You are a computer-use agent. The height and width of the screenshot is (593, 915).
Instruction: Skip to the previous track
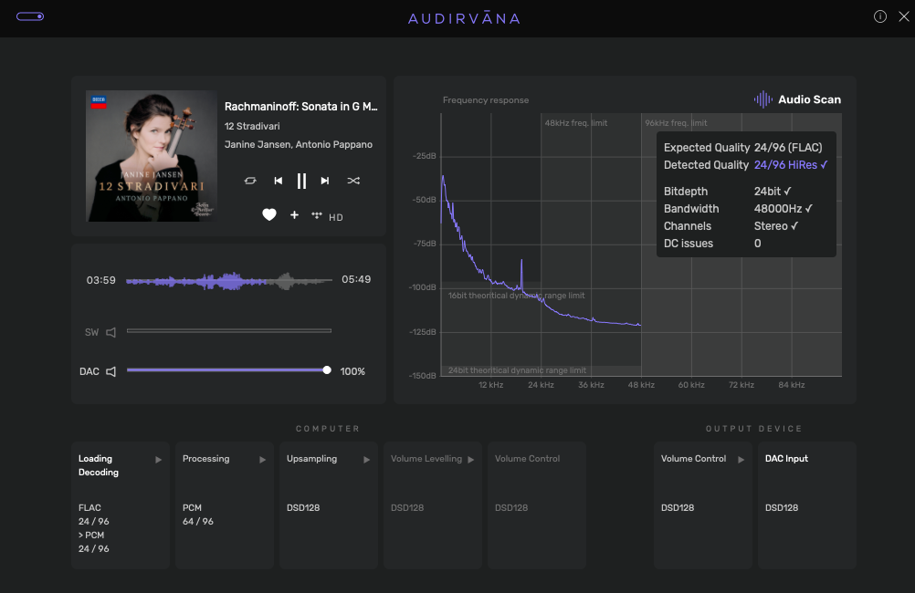click(278, 181)
